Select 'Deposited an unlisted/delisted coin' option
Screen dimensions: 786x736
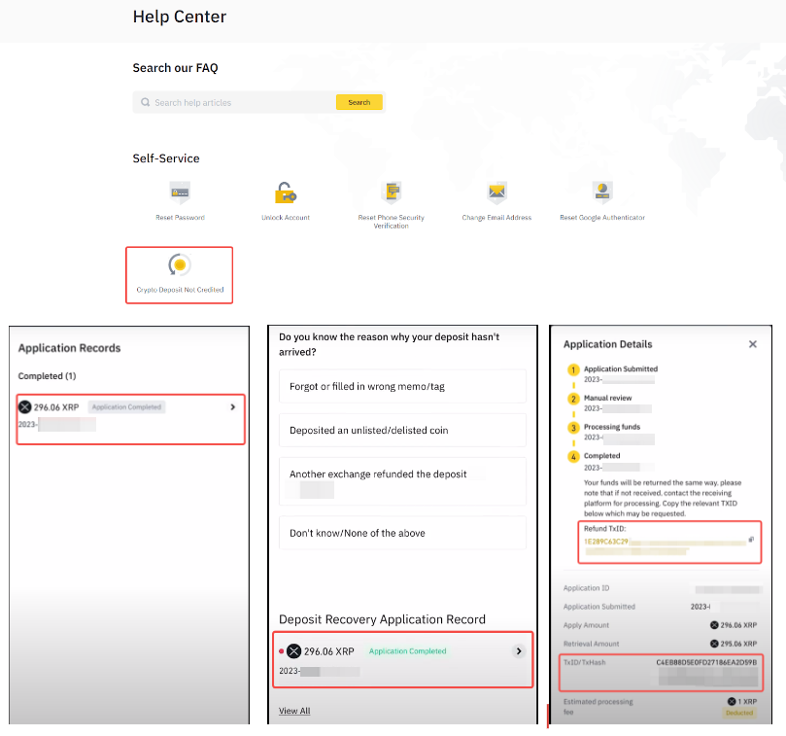tap(402, 430)
